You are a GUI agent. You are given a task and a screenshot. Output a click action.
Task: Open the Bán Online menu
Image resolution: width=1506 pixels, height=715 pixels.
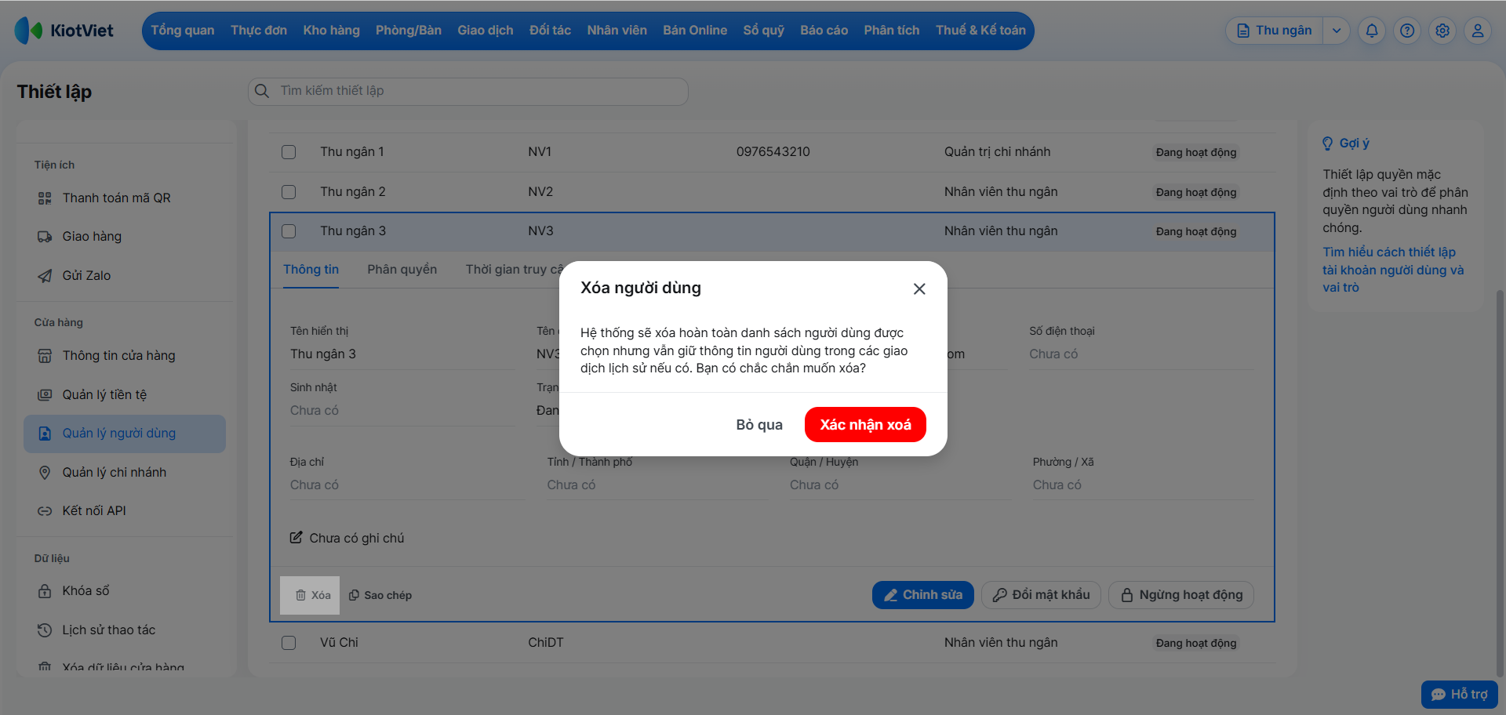pyautogui.click(x=695, y=31)
